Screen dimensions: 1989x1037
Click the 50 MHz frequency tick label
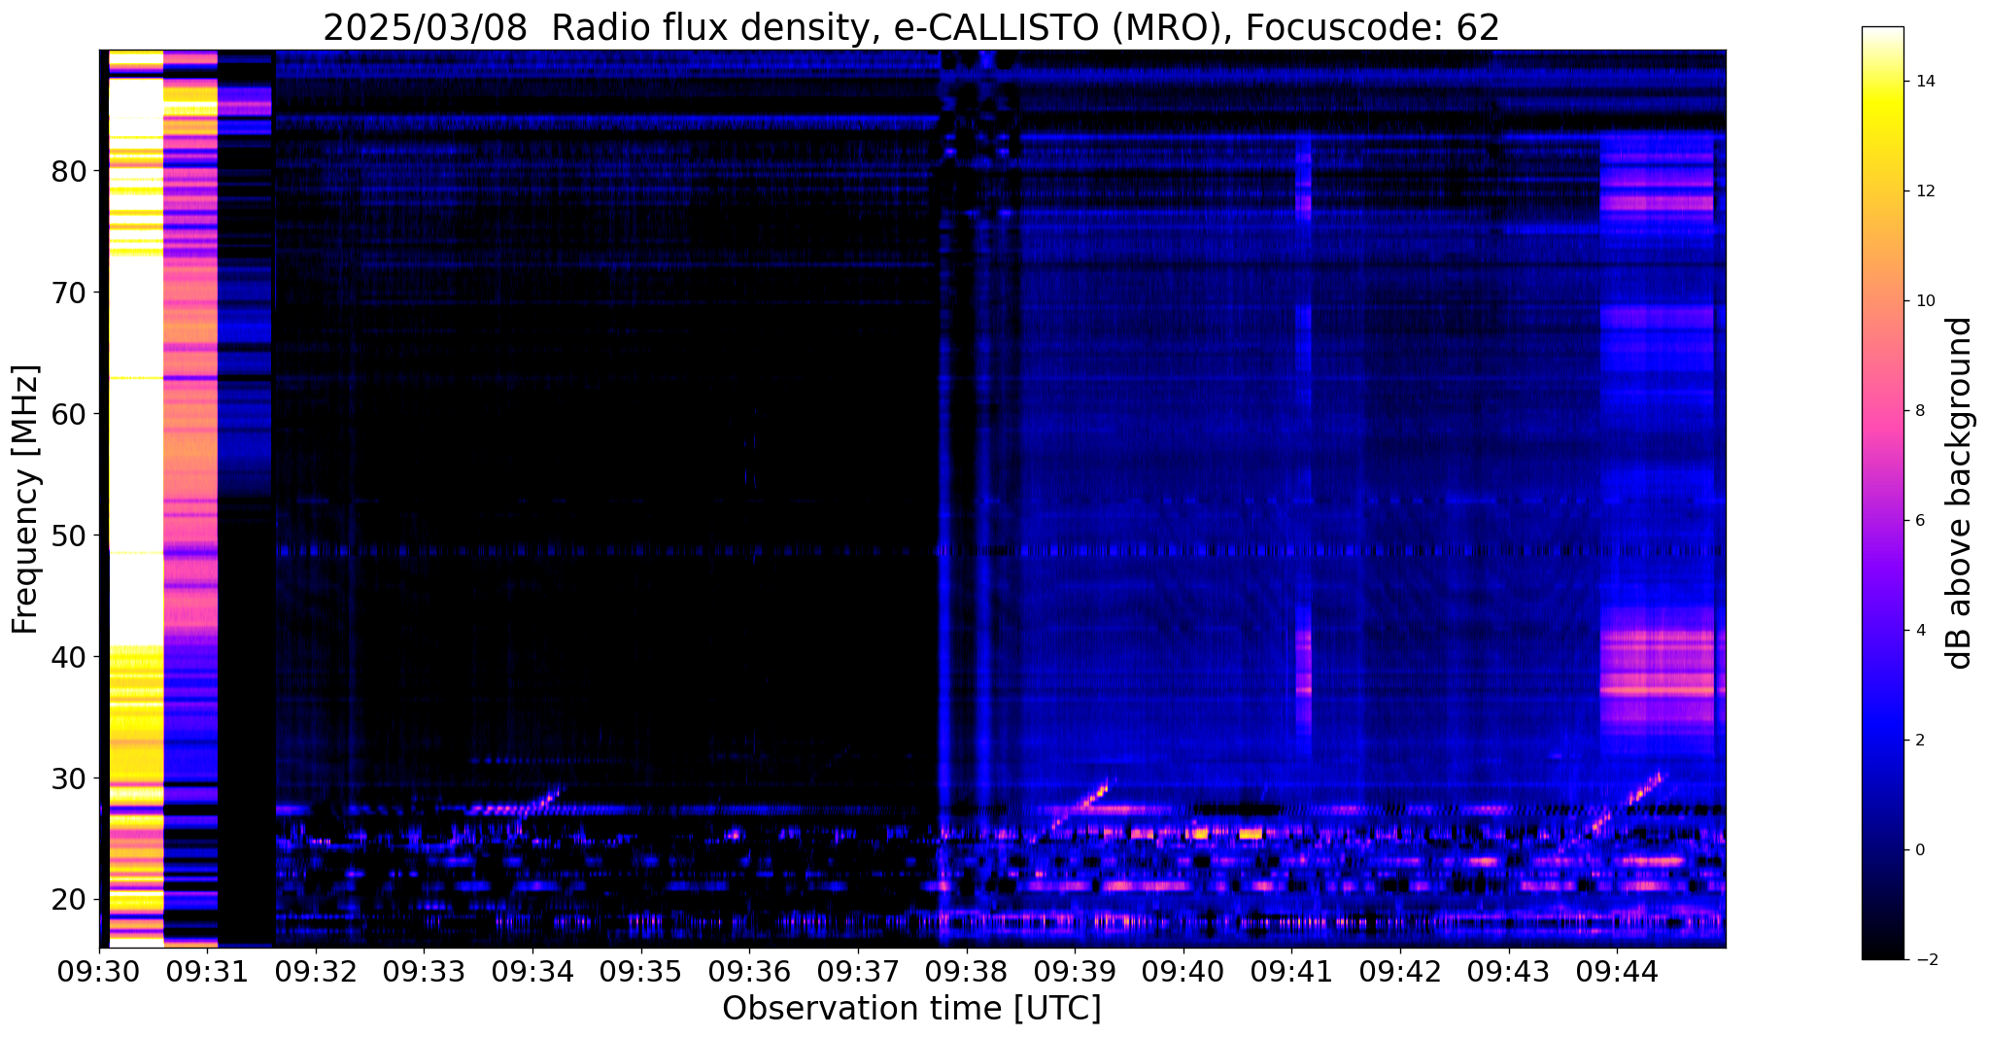pos(68,536)
